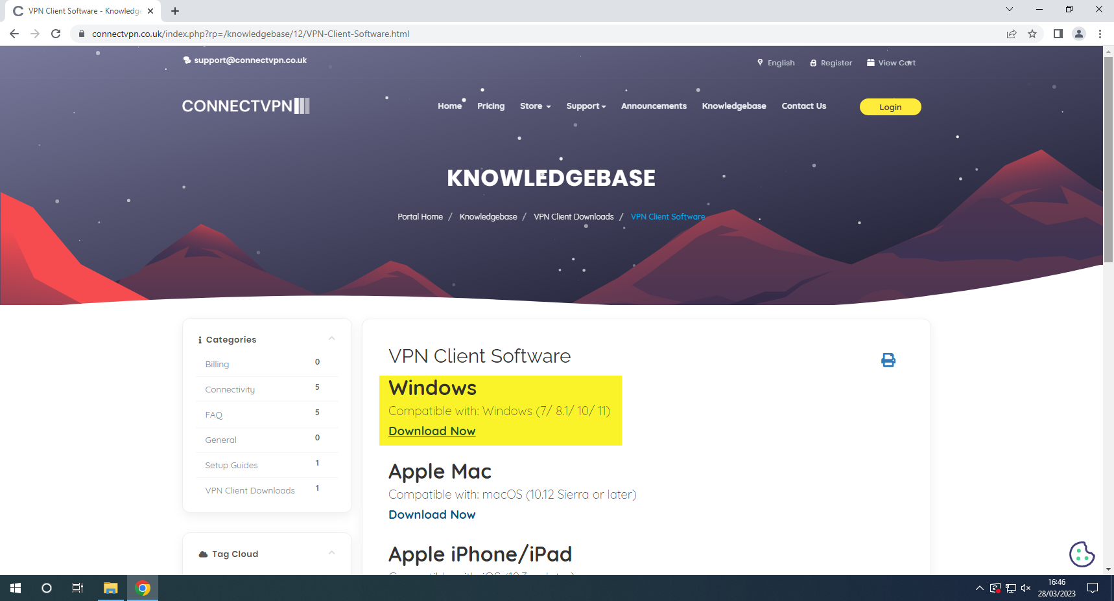Collapse the Tag Cloud panel chevron
Viewport: 1114px width, 601px height.
pyautogui.click(x=332, y=553)
